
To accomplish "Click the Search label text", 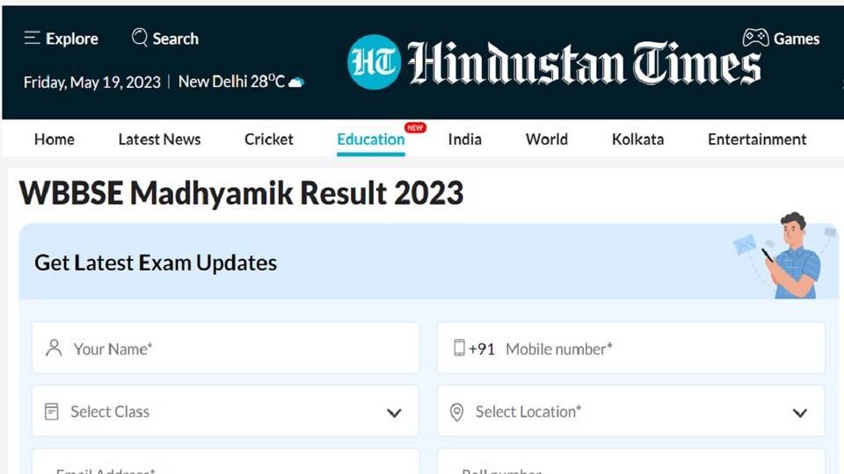I will click(176, 39).
